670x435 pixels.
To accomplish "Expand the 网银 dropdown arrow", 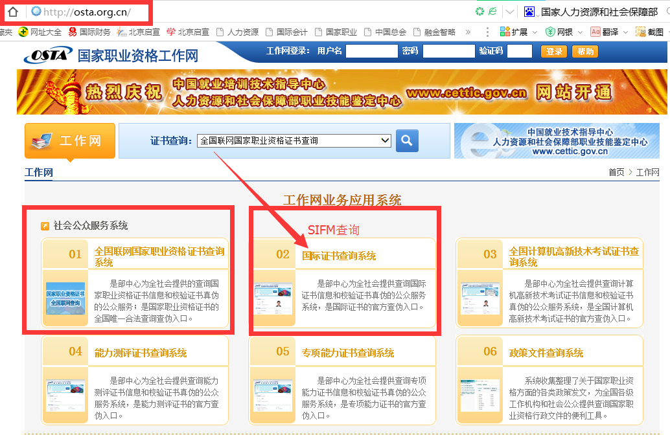I will pyautogui.click(x=581, y=32).
